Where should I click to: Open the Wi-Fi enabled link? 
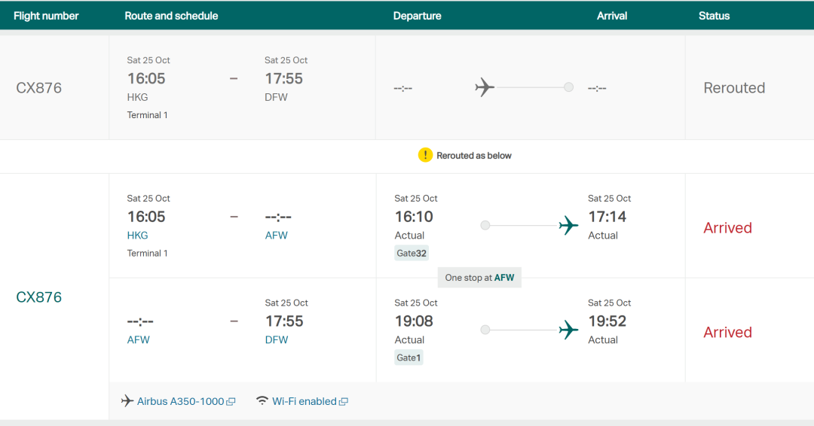pyautogui.click(x=304, y=401)
